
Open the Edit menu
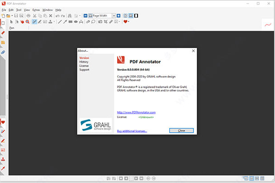click(11, 10)
